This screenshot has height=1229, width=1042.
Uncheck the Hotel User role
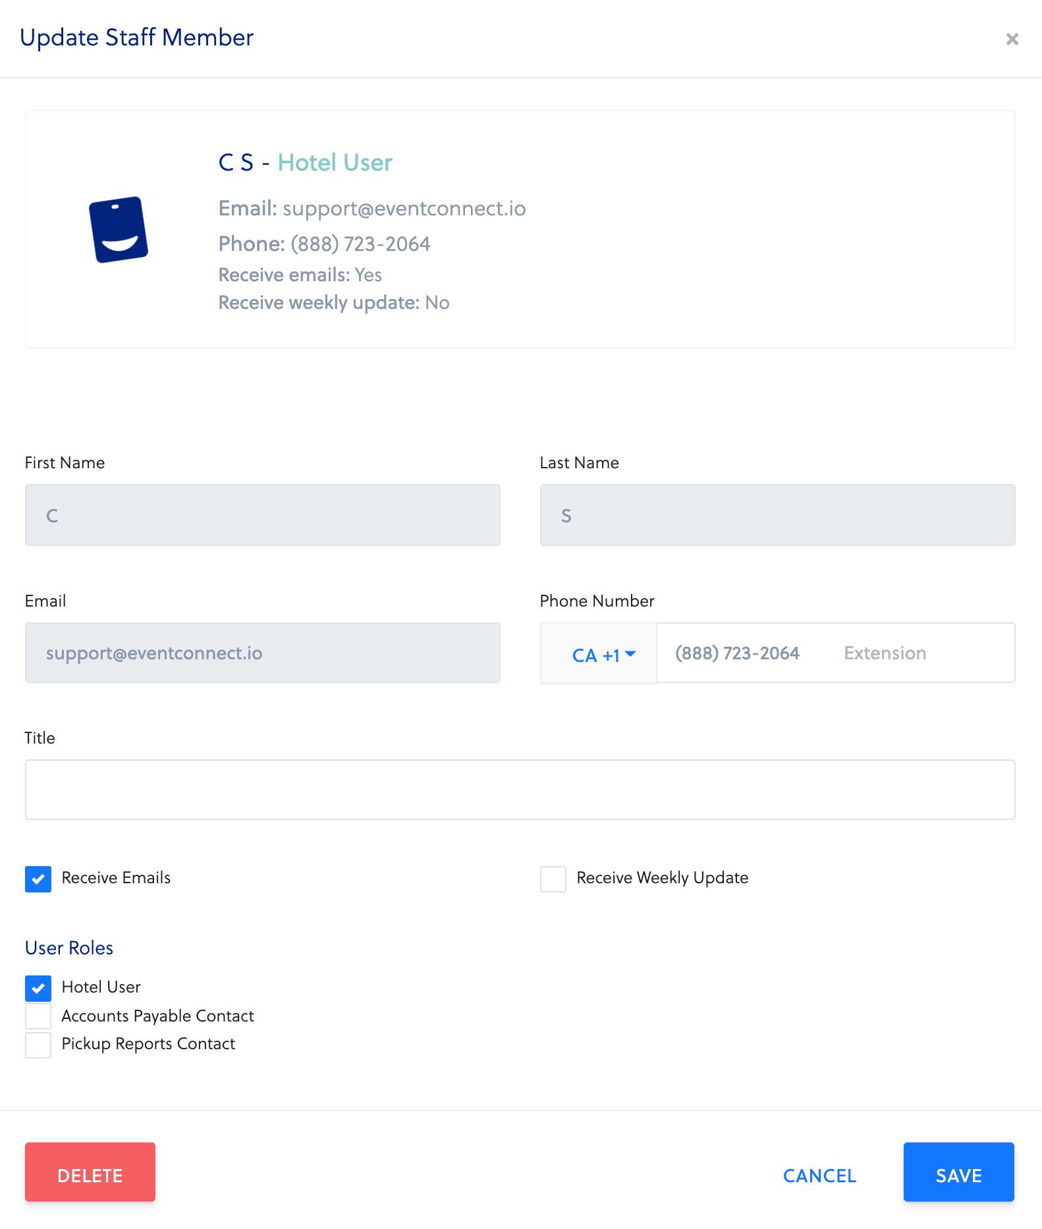[x=38, y=988]
